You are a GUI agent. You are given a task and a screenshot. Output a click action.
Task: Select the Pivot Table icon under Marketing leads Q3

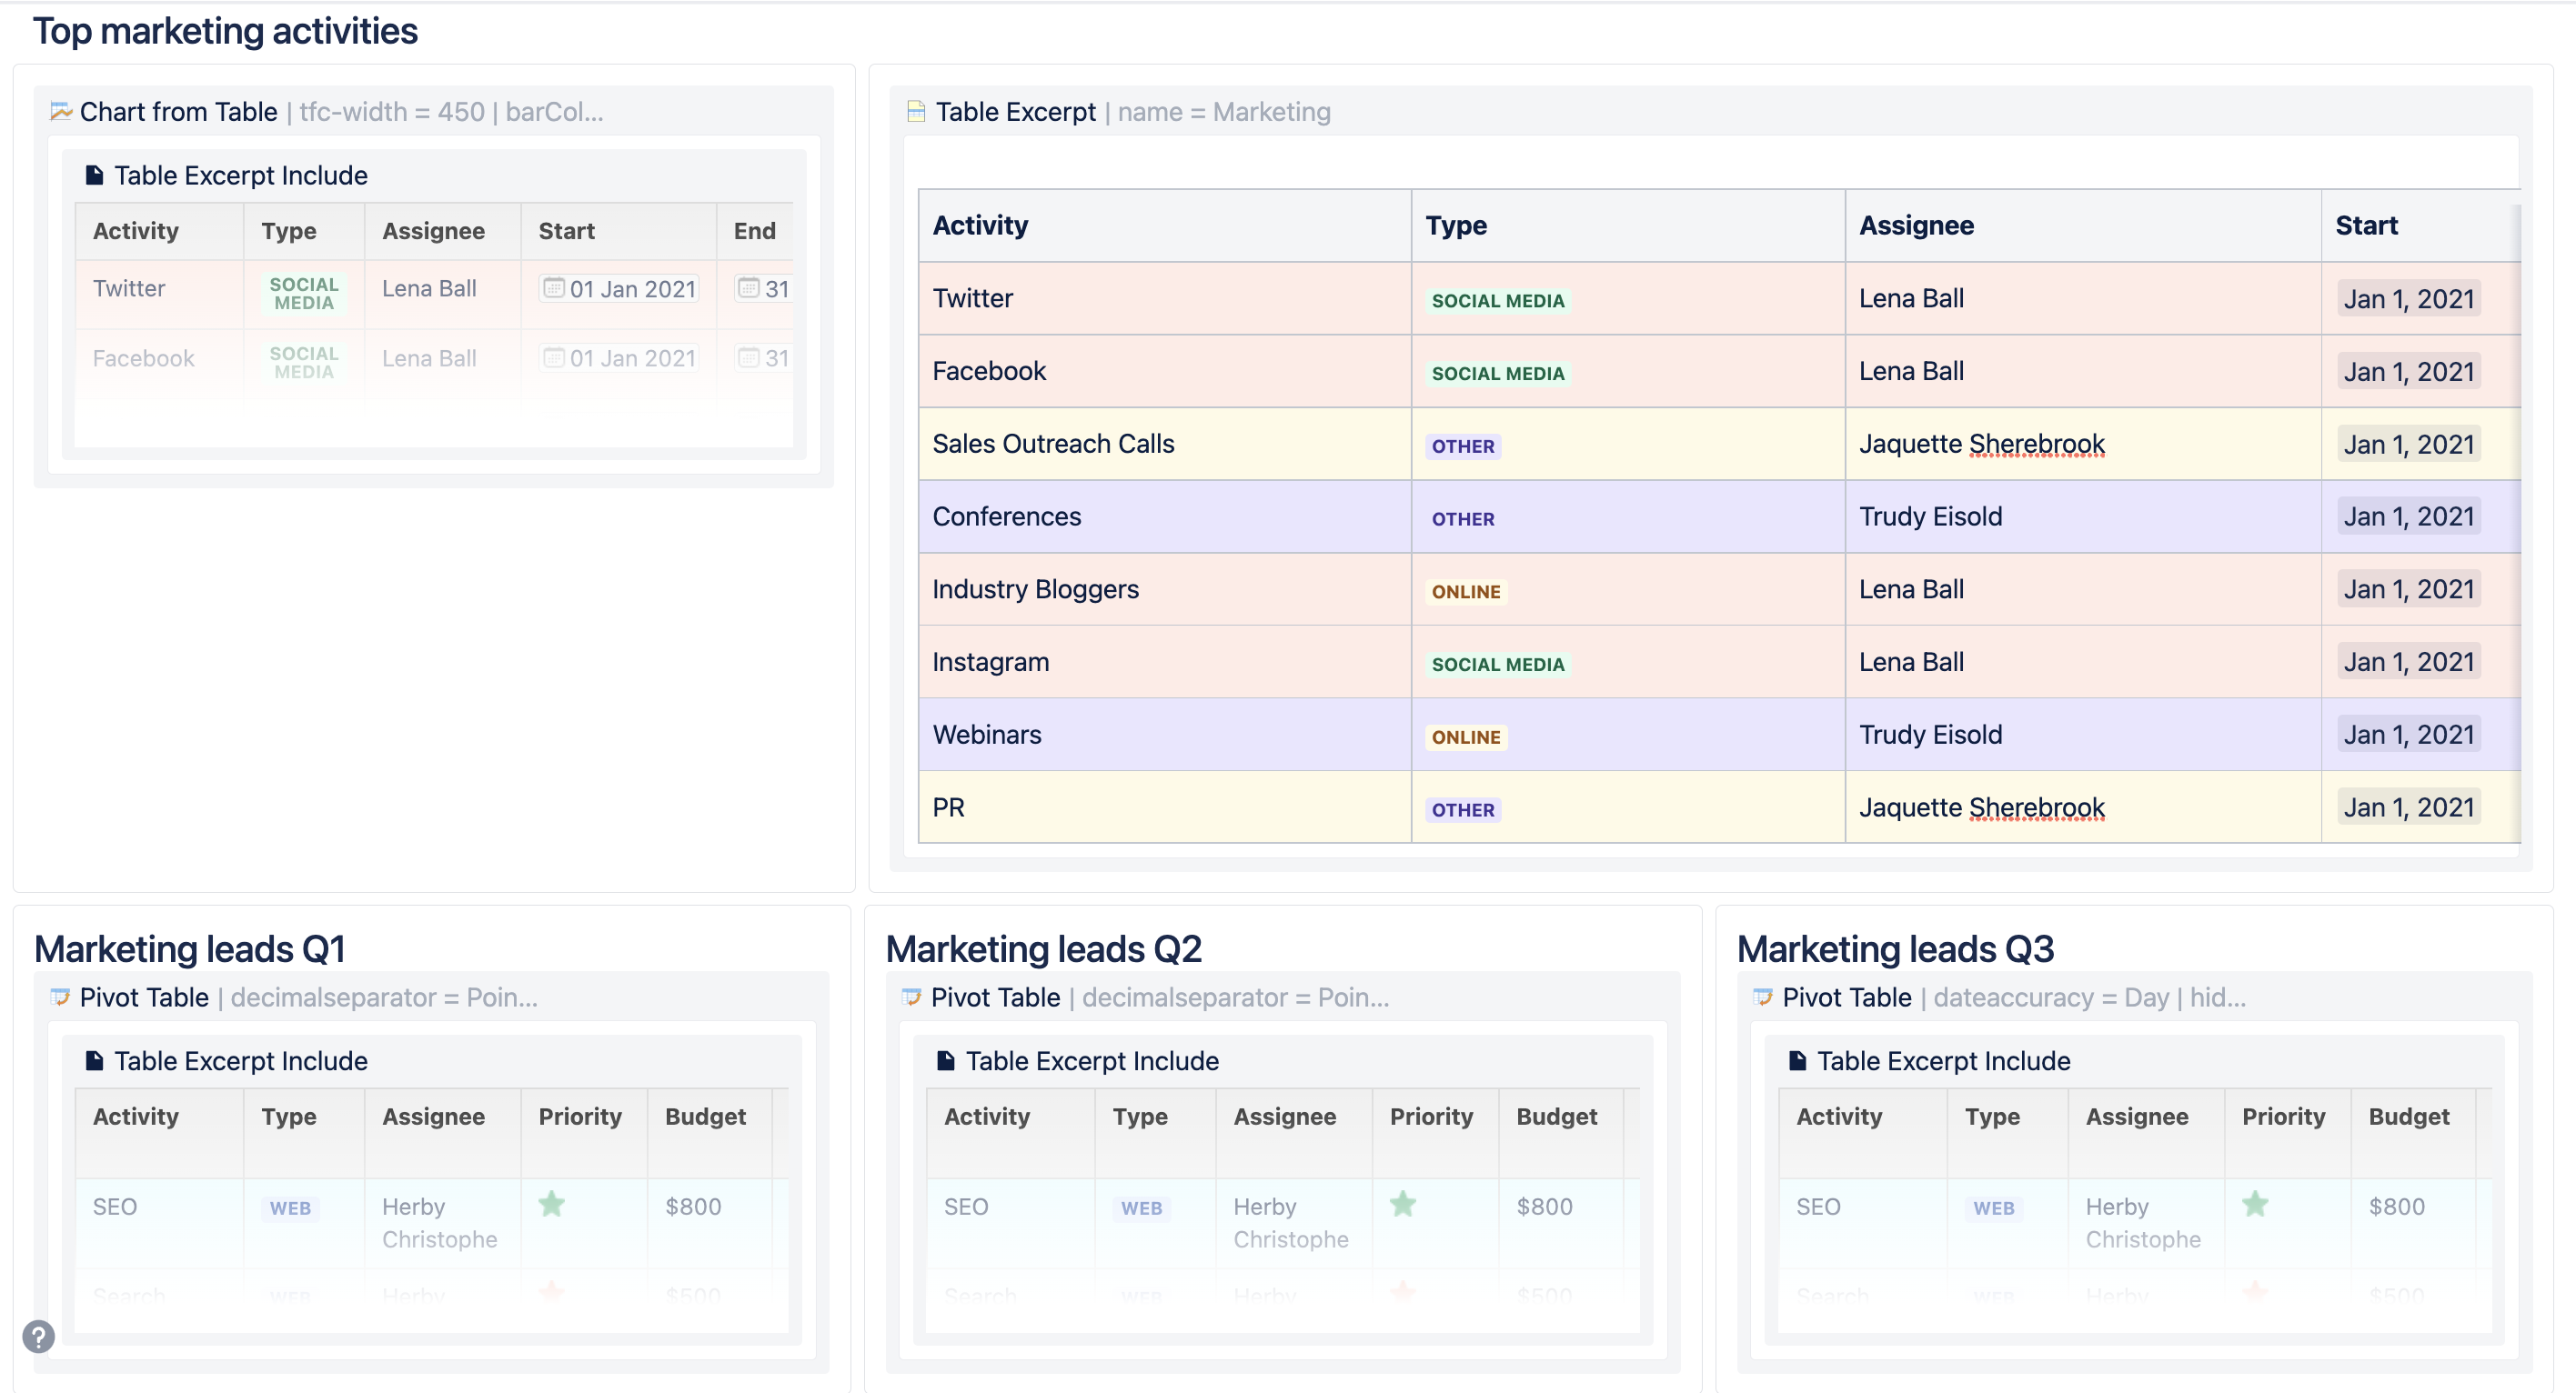click(x=1762, y=997)
